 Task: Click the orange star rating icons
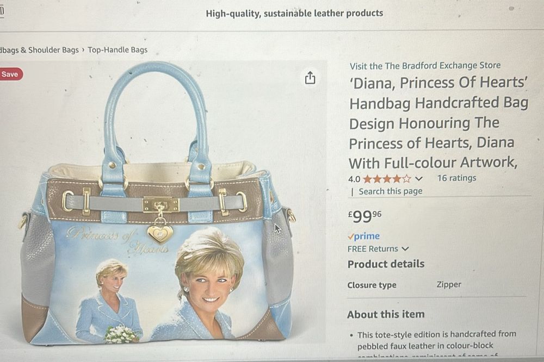[x=387, y=179]
